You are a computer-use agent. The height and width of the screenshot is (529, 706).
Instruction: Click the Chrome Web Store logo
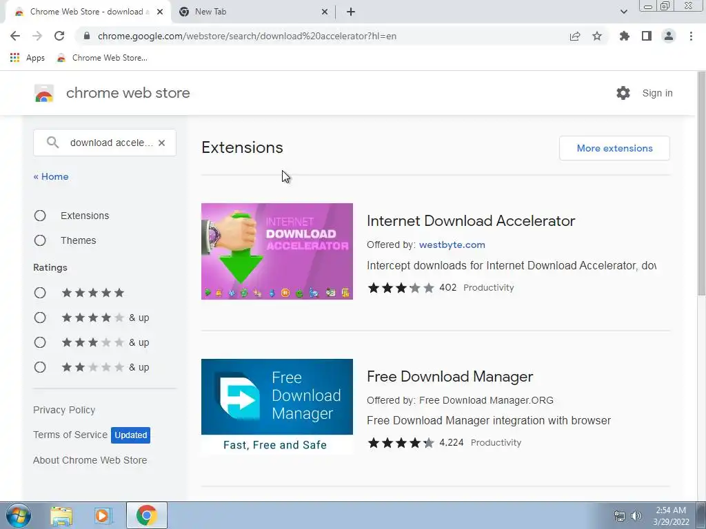tap(44, 94)
